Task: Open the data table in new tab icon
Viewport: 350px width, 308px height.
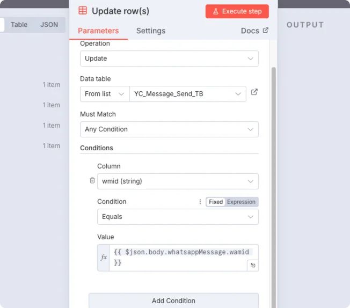Action: click(254, 92)
